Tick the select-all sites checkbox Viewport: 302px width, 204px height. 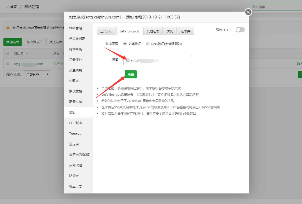point(7,54)
